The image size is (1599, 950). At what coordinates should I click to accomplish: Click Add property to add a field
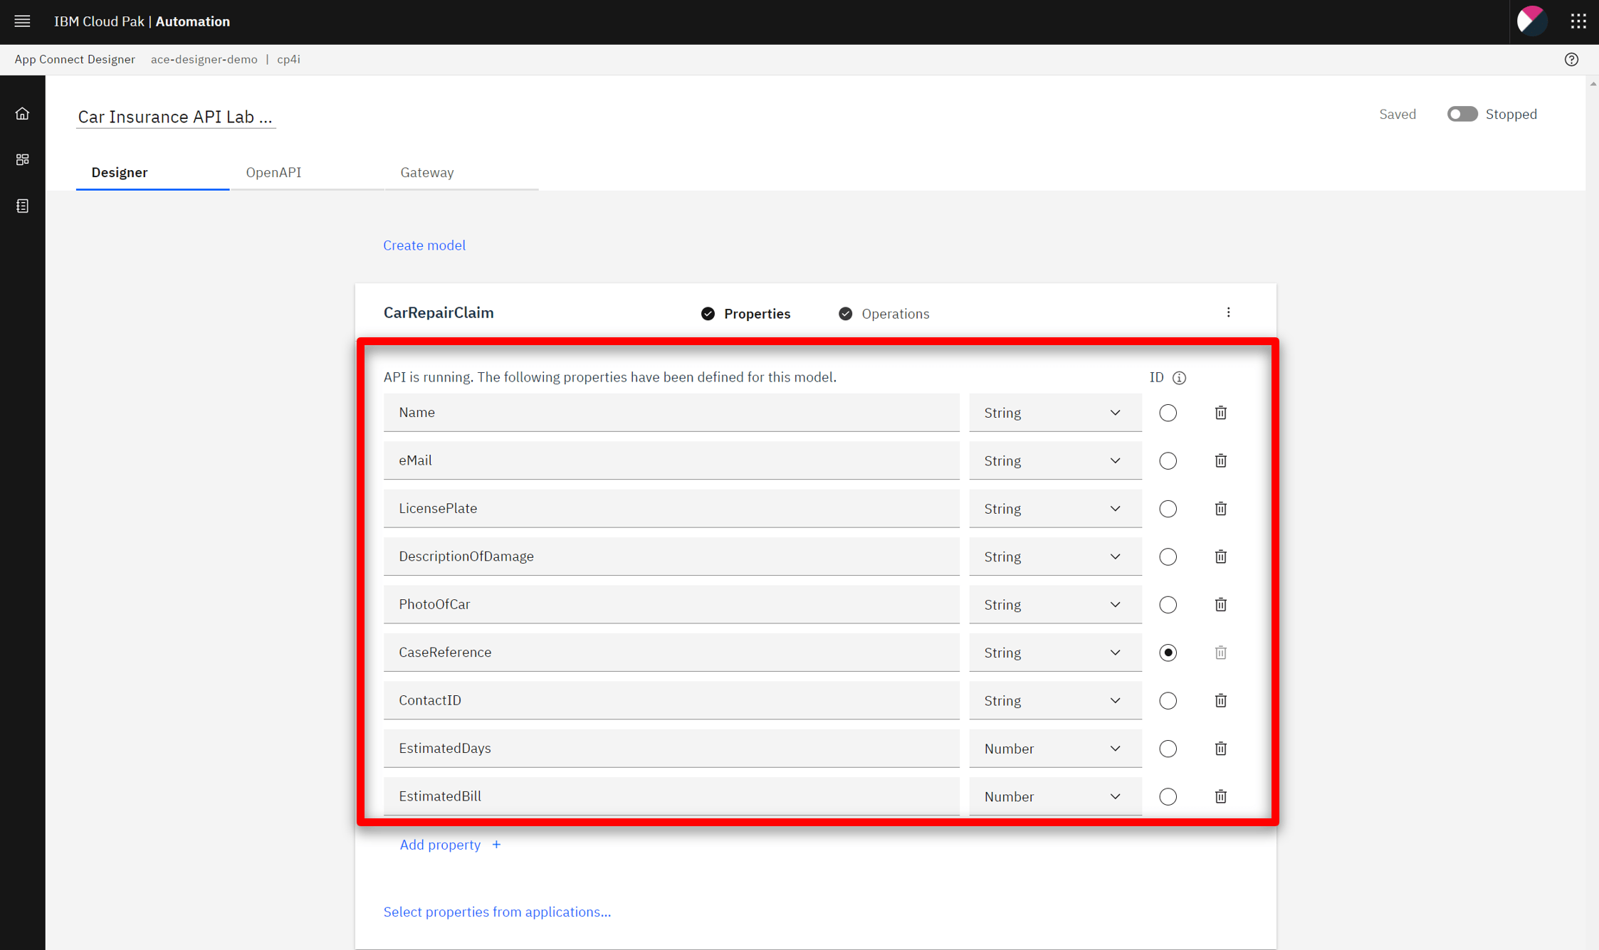(x=440, y=845)
